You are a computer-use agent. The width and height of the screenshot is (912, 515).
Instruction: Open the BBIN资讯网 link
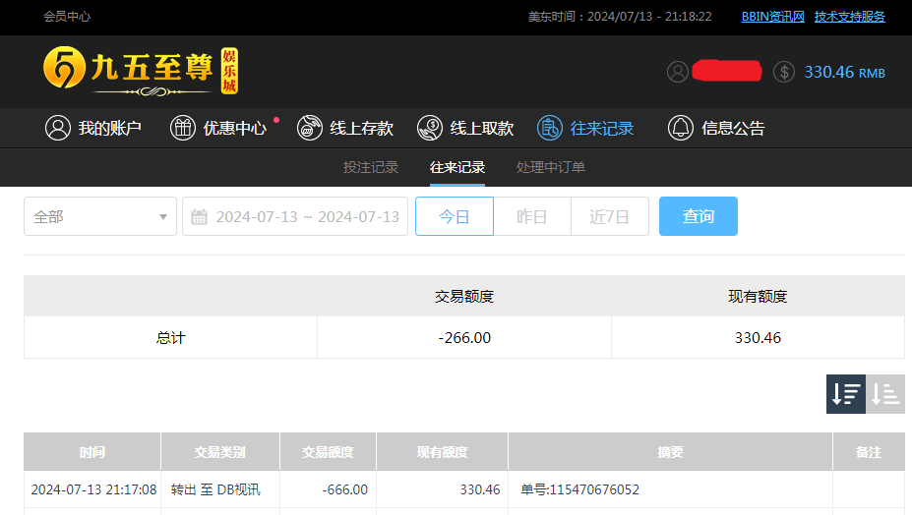(x=772, y=17)
